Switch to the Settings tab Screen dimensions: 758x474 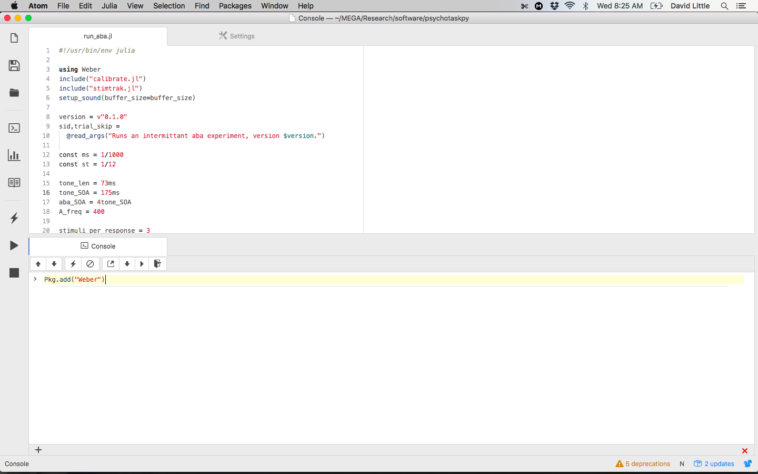pyautogui.click(x=237, y=36)
